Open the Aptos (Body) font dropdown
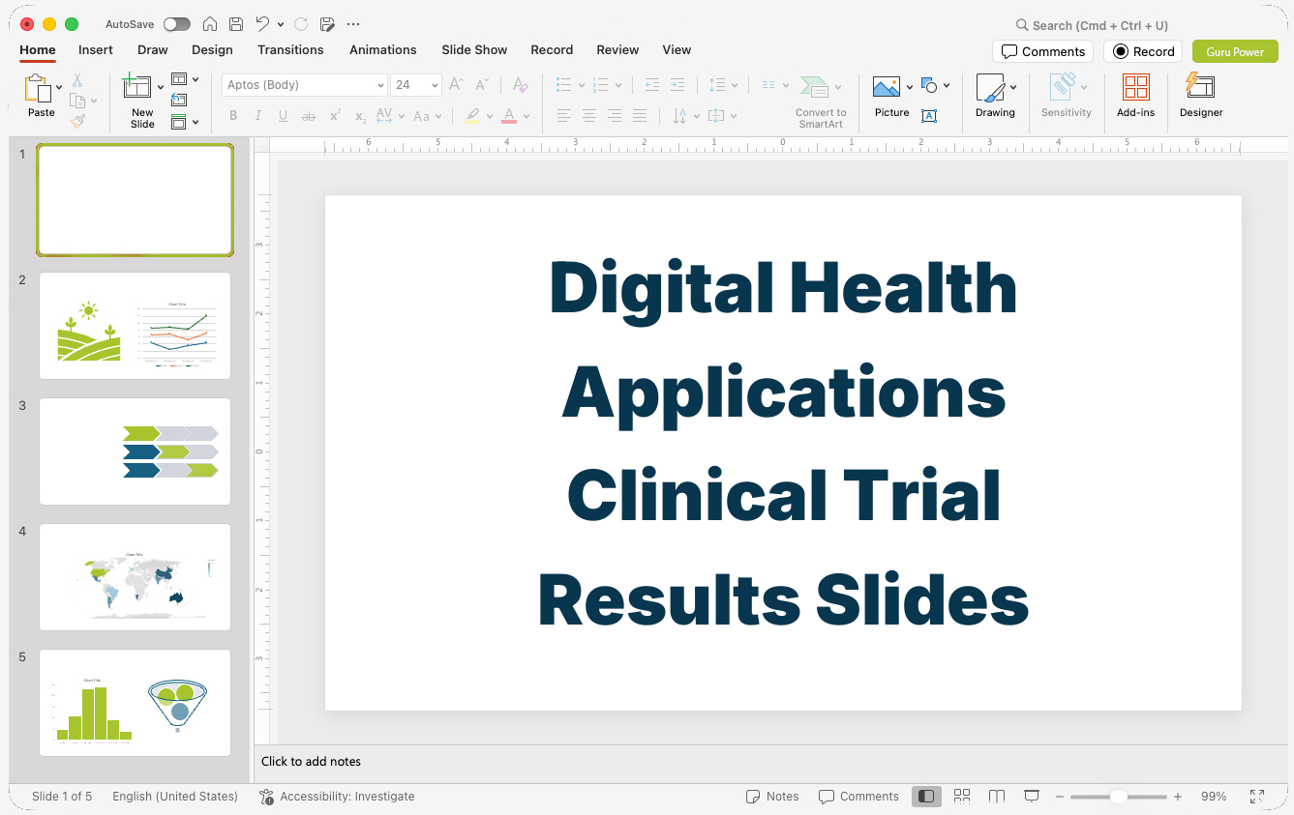 (x=380, y=85)
